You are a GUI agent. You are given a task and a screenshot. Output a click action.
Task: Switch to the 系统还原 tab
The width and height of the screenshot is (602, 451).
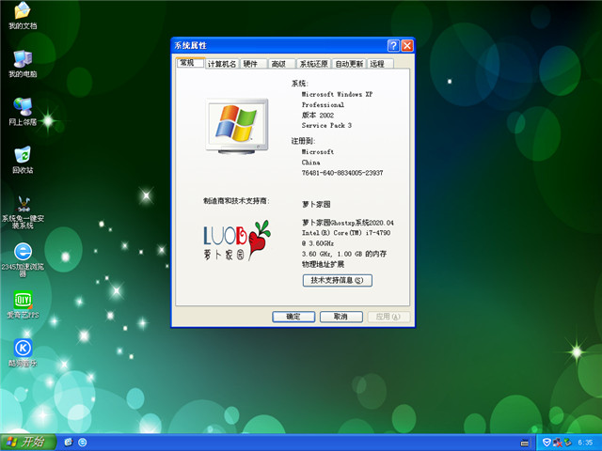pyautogui.click(x=313, y=64)
